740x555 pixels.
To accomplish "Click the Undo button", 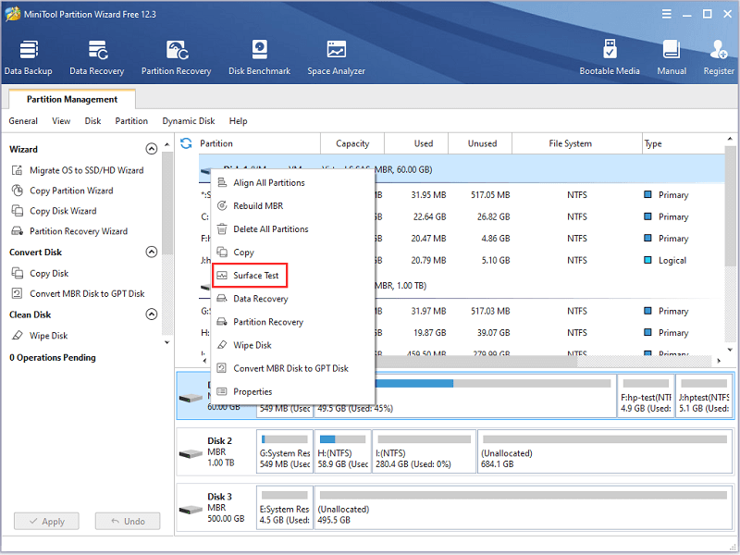I will pyautogui.click(x=128, y=522).
